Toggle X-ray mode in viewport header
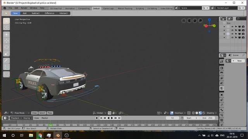The height and width of the screenshot is (139, 248). [x=189, y=113]
